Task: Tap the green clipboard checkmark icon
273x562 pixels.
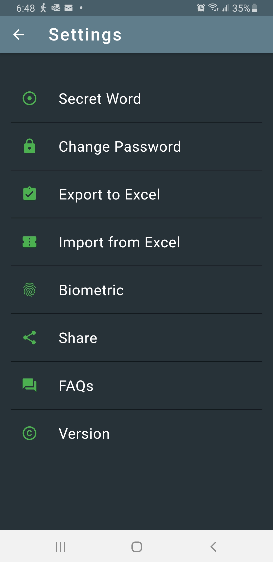Action: [x=30, y=194]
